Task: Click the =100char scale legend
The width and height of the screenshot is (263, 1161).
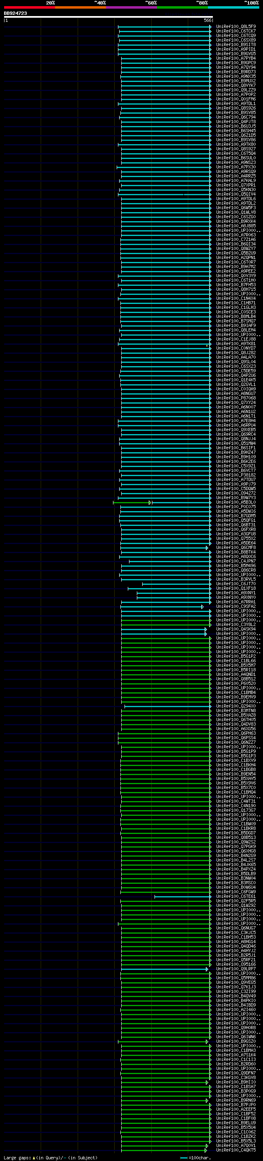Action: click(x=196, y=1157)
